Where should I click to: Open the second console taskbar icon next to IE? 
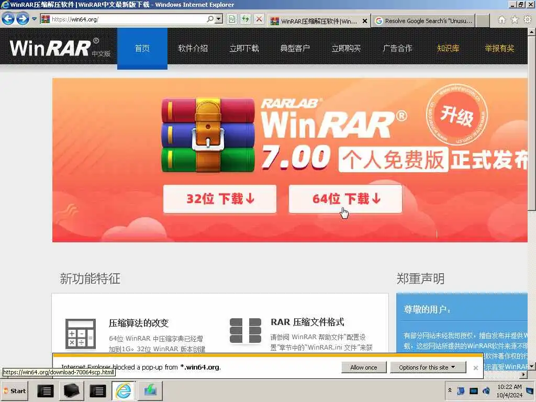(98, 390)
